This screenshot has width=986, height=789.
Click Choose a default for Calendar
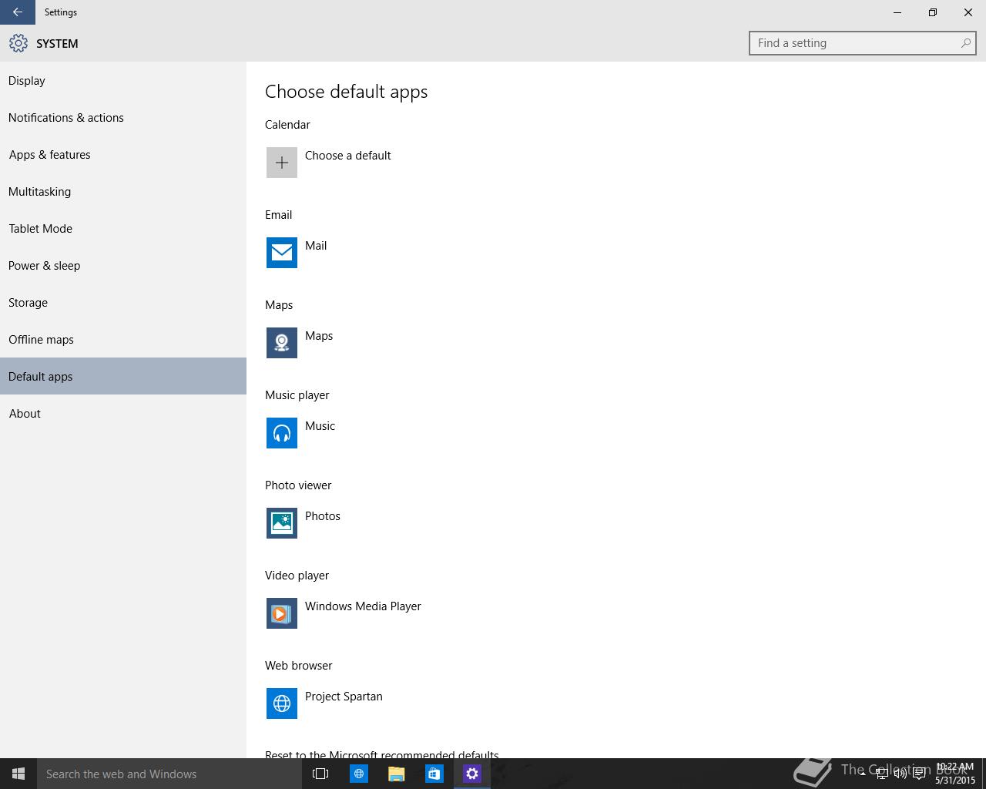pos(347,156)
